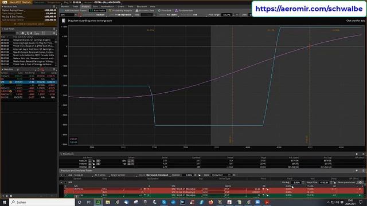Click the Windows Start button
The height and width of the screenshot is (206, 367).
click(x=4, y=202)
